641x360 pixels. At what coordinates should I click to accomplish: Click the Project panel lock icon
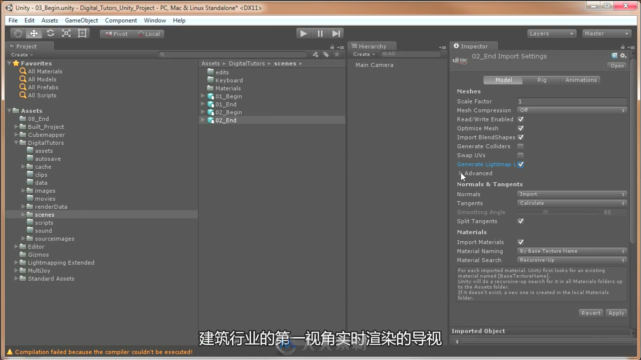332,47
